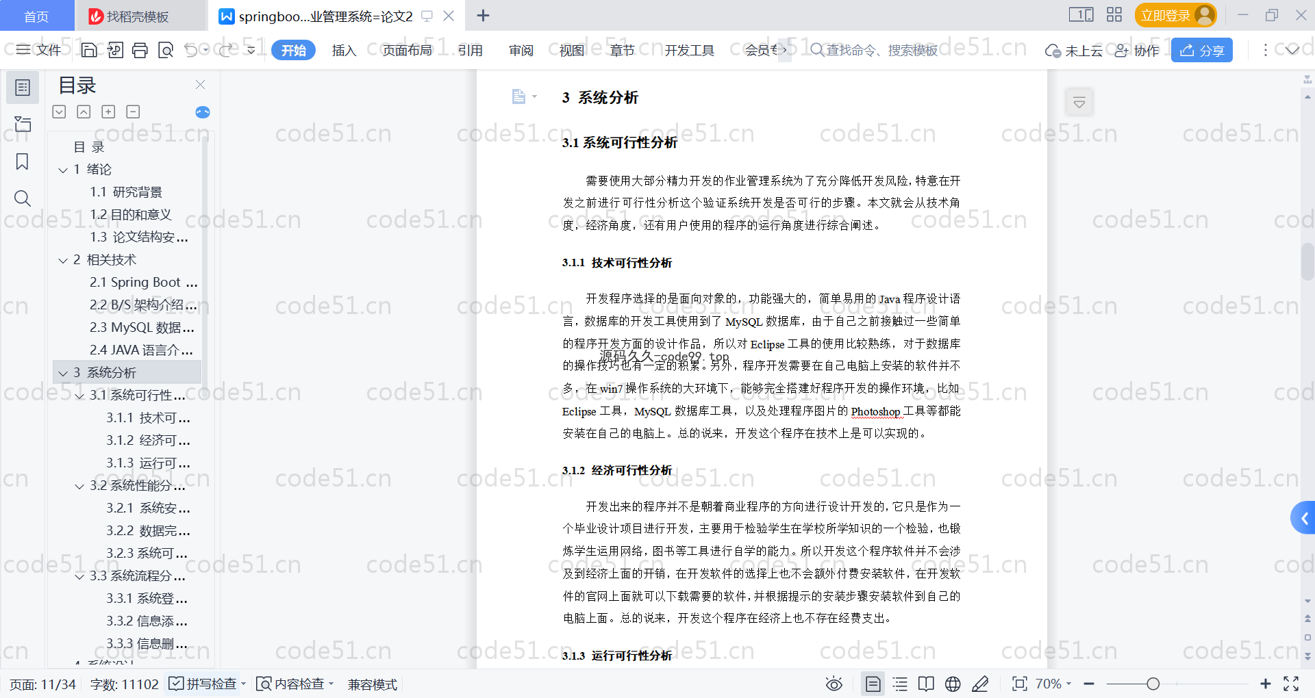Enter full screen mode icon

pos(1291,684)
